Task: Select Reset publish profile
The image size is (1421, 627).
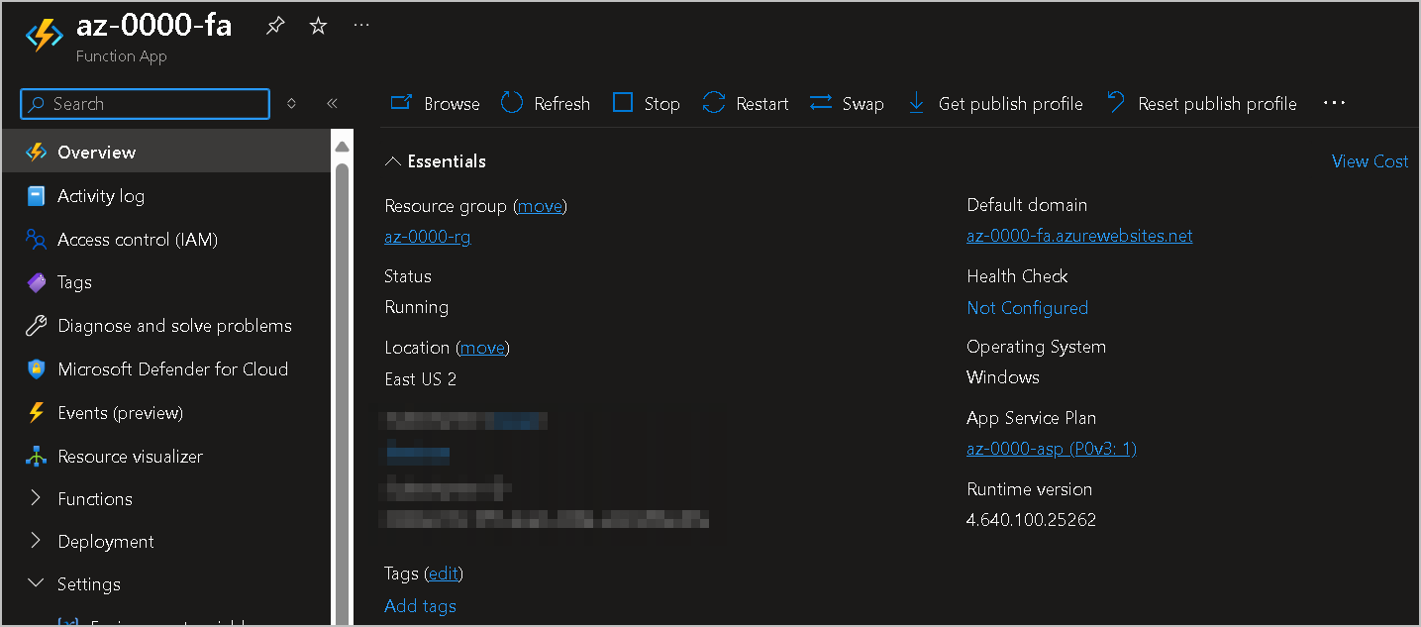Action: 1217,104
